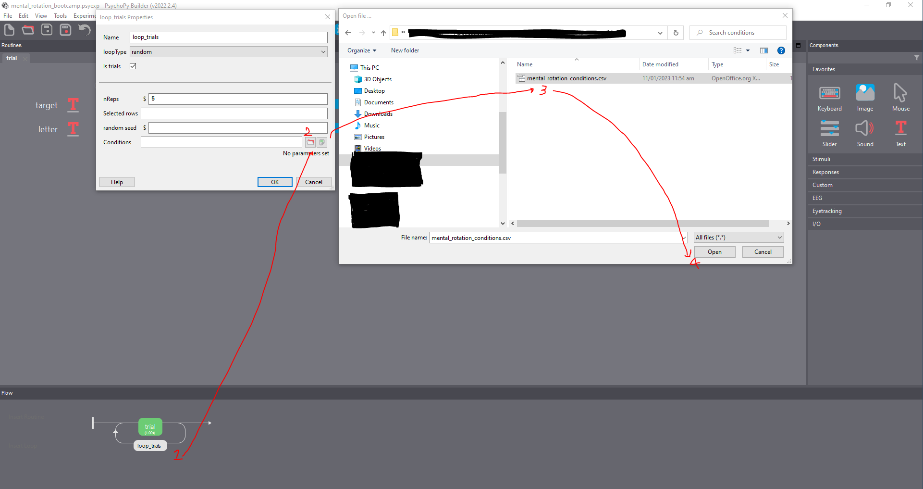The width and height of the screenshot is (923, 489).
Task: Open the 'All files (*.*)' file type dropdown
Action: (738, 238)
